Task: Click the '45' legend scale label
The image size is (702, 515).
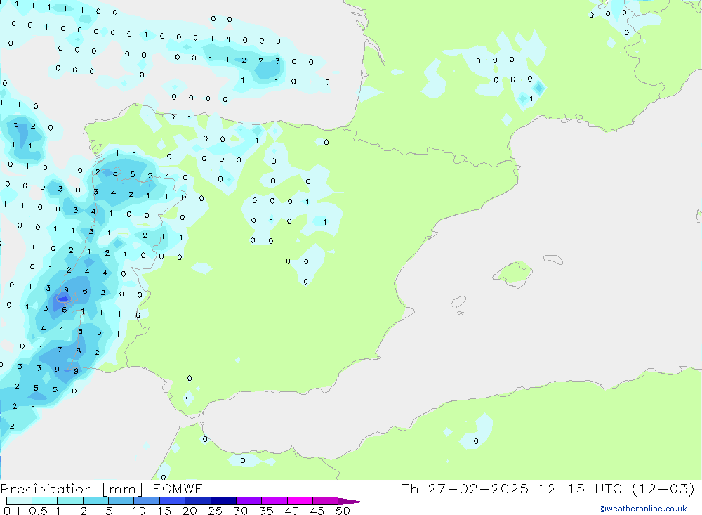Action: [317, 511]
